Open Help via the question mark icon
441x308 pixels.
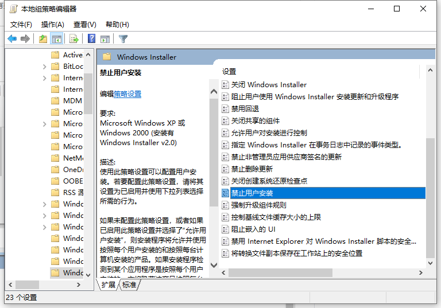(x=91, y=39)
